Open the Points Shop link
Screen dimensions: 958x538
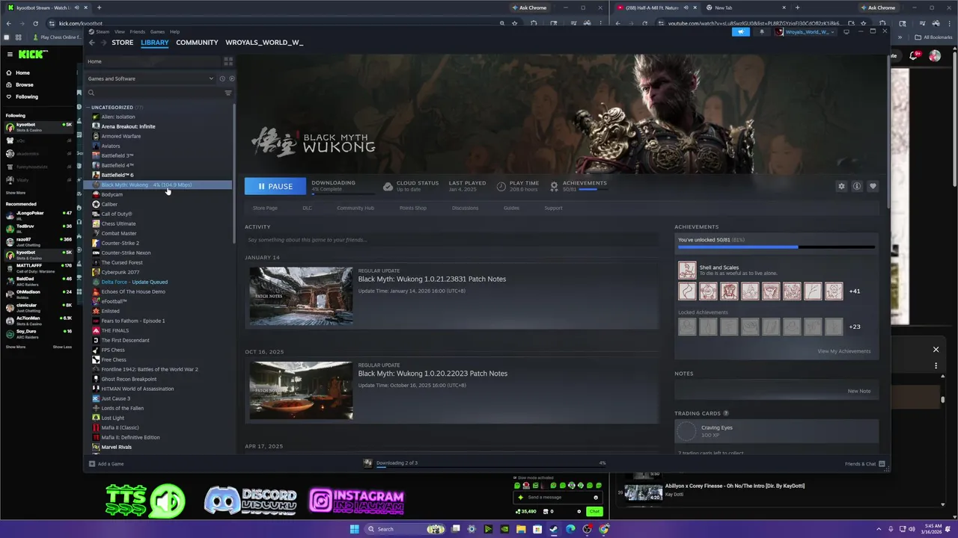click(413, 208)
